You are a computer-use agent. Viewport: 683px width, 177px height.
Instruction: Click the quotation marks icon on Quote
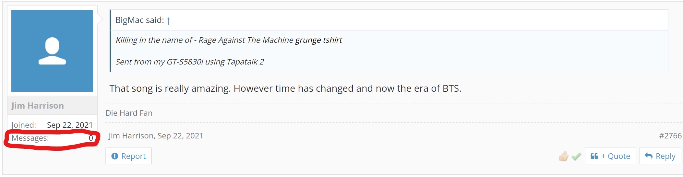pos(594,156)
